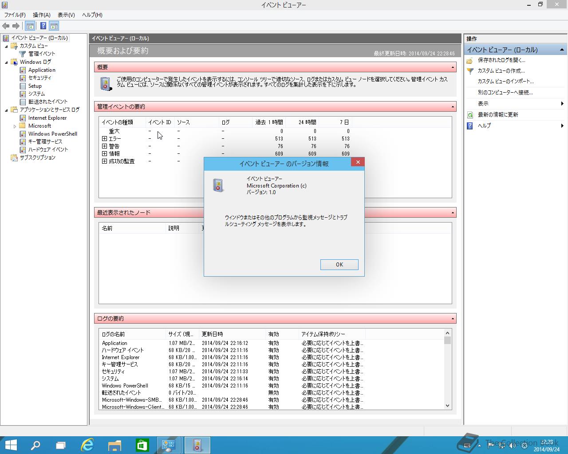The width and height of the screenshot is (568, 454).
Task: Open the Task View taskbar icon
Action: [61, 445]
